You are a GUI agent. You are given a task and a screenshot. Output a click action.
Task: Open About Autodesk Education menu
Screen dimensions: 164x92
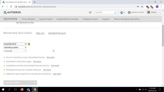coord(127,19)
